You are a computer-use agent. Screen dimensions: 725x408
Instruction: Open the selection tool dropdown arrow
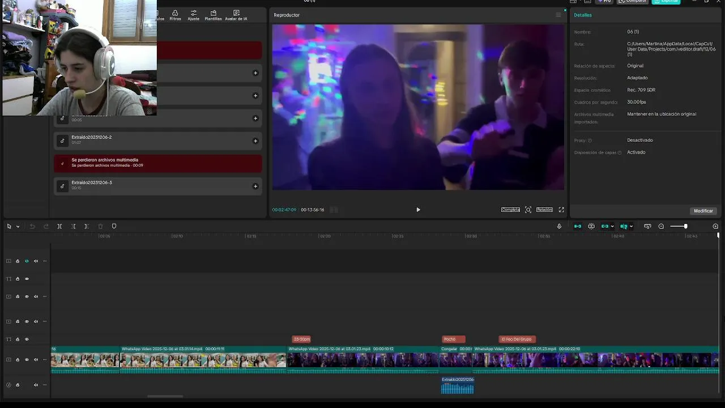point(18,227)
